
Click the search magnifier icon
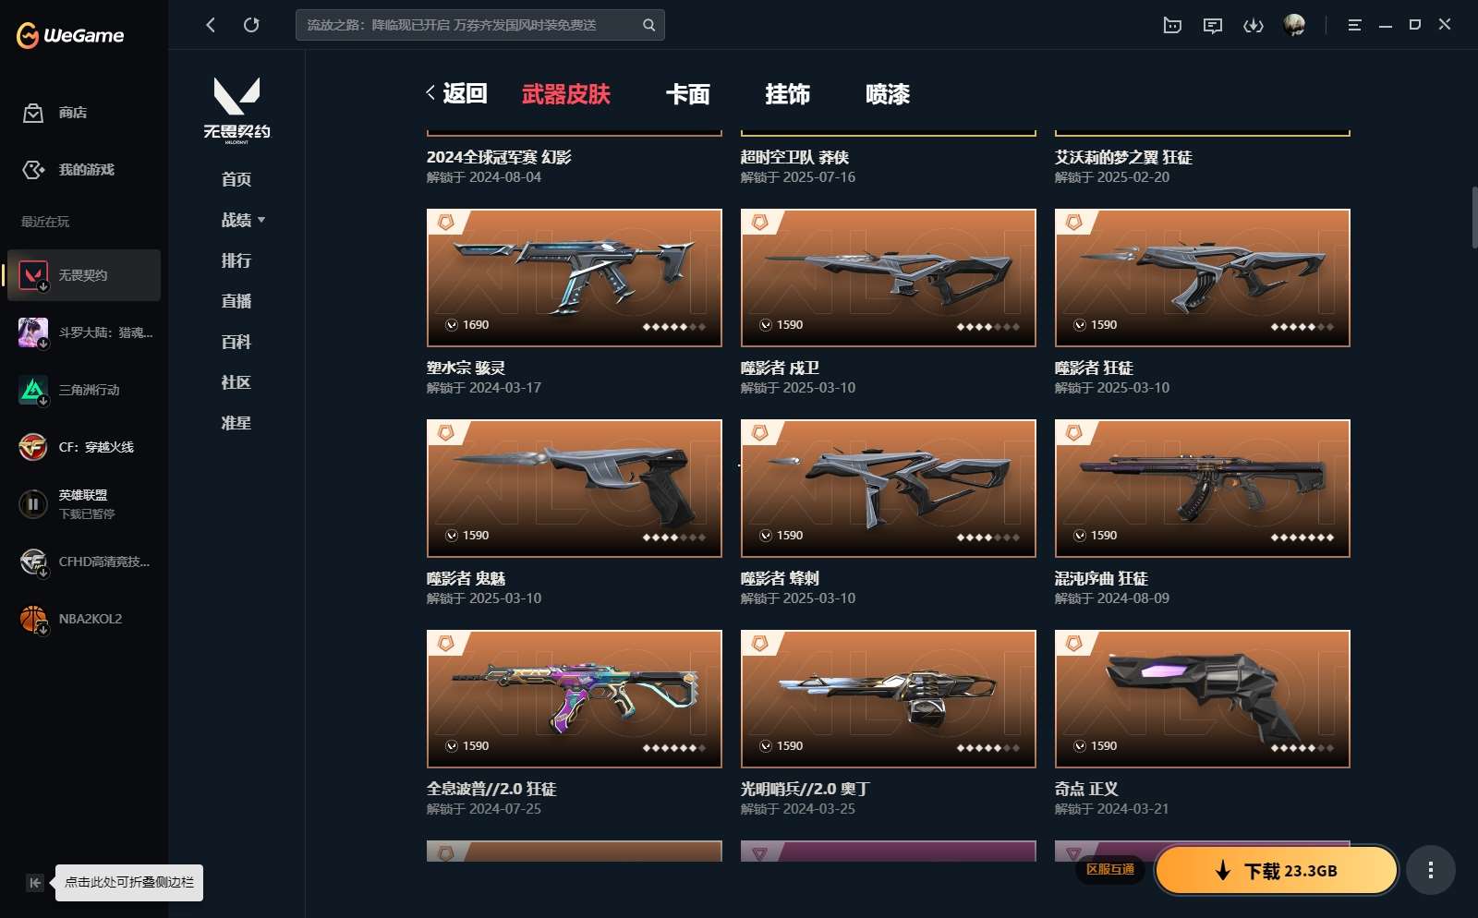click(648, 25)
